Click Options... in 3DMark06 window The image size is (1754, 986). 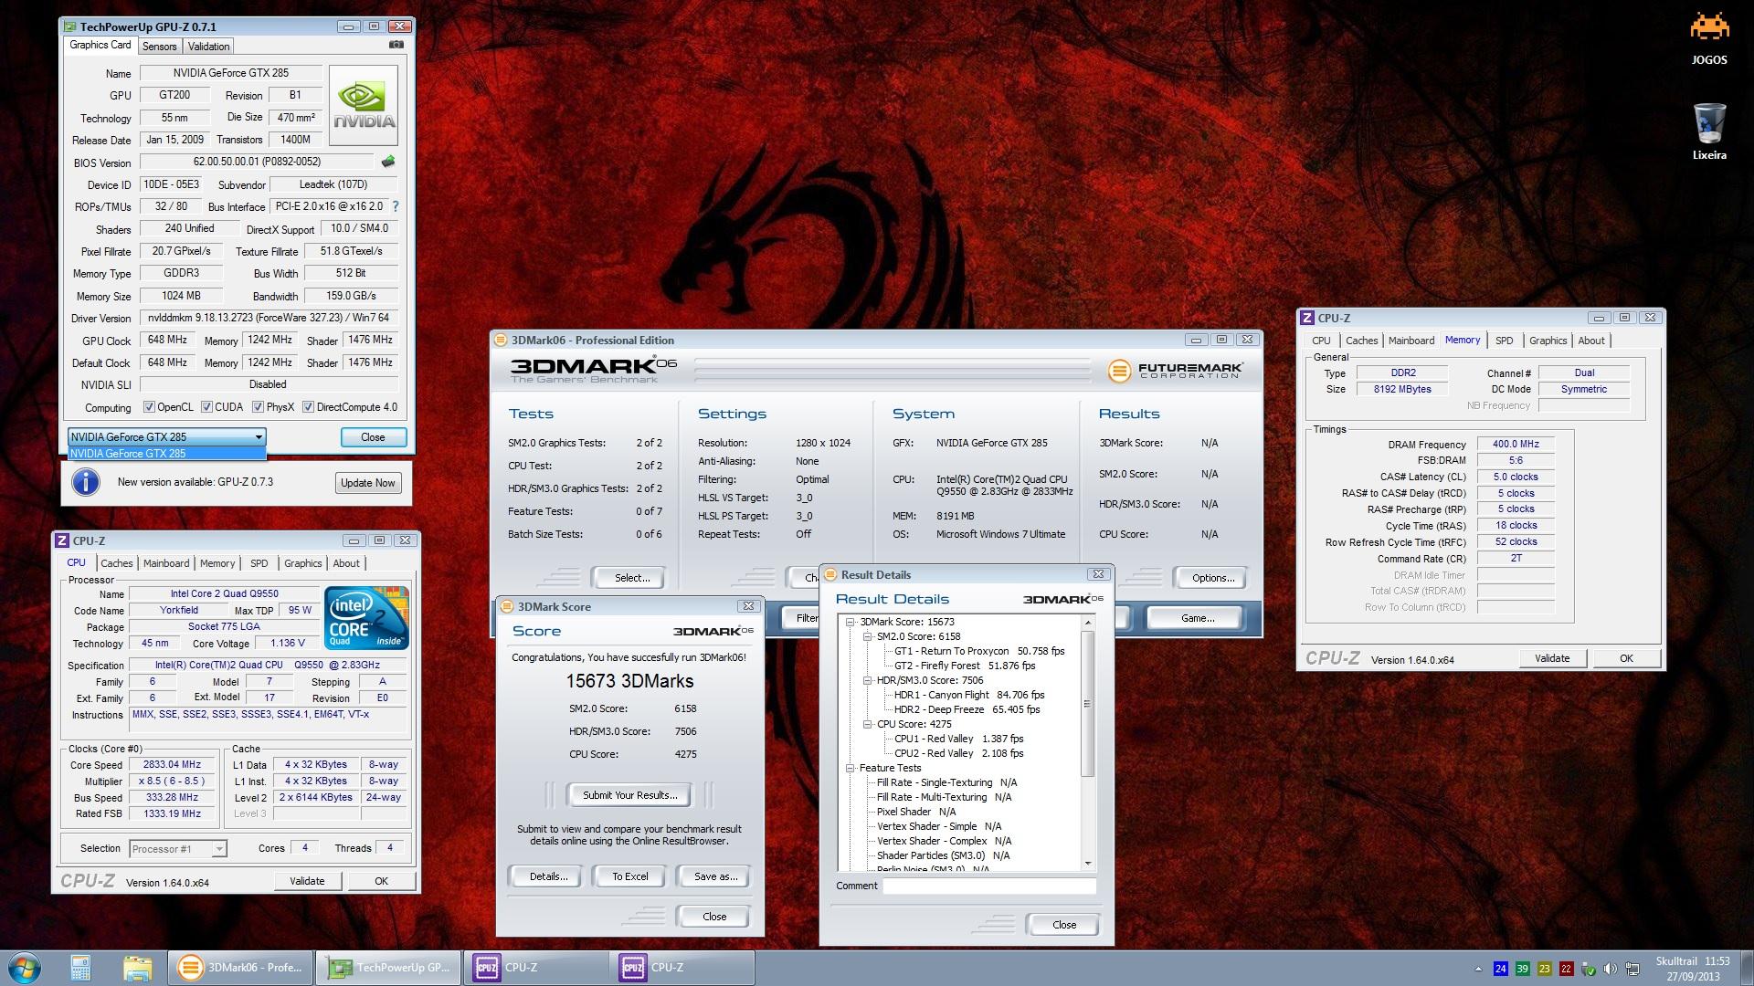(1213, 578)
